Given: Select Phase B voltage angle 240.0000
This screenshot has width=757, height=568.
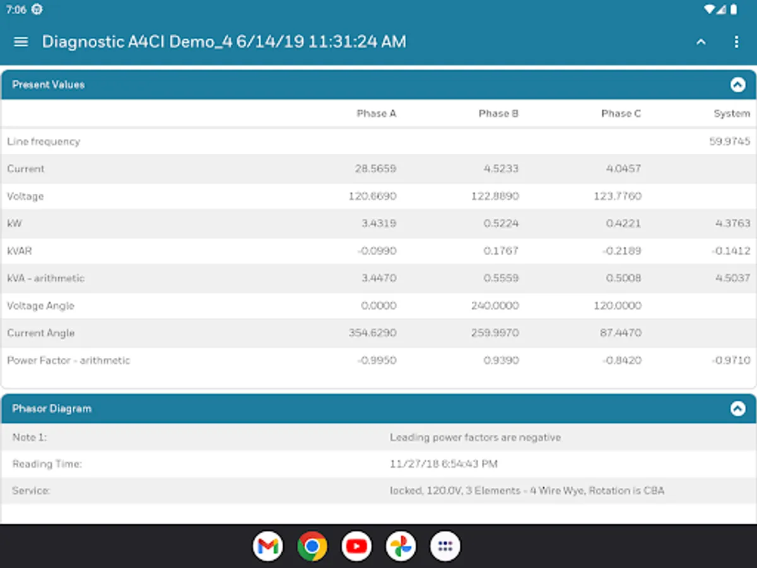Looking at the screenshot, I should 495,305.
